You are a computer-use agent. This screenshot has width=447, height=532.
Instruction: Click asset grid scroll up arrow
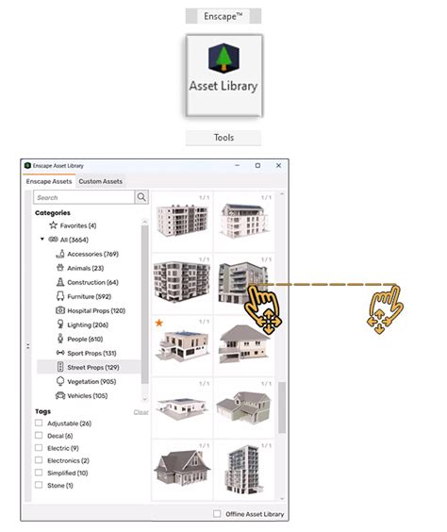pos(282,193)
